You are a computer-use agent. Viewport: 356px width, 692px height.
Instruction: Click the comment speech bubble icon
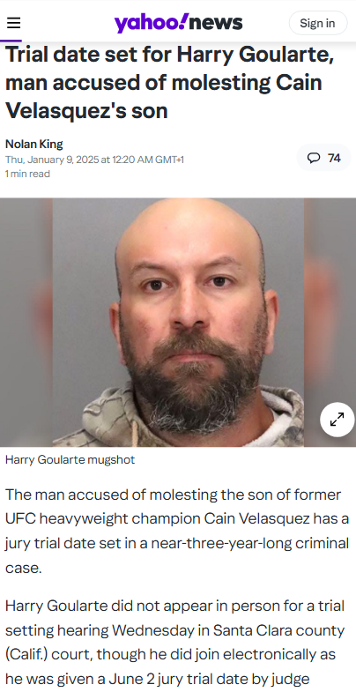point(313,158)
